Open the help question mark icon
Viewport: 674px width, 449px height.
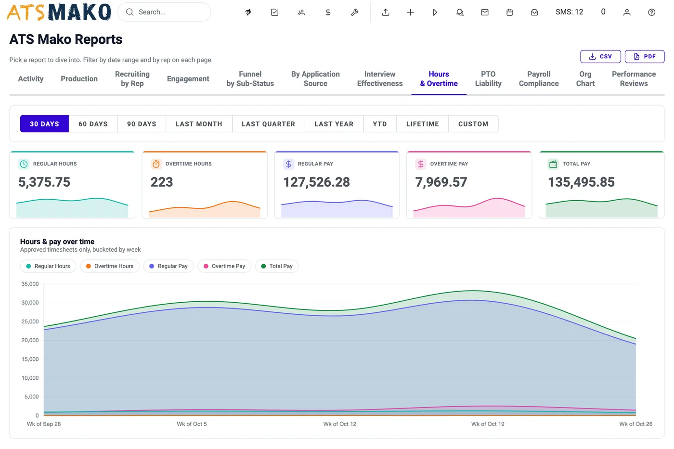(652, 13)
